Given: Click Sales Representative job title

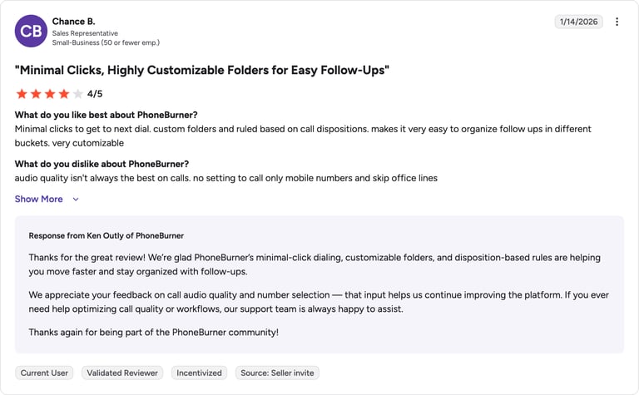Looking at the screenshot, I should point(85,33).
